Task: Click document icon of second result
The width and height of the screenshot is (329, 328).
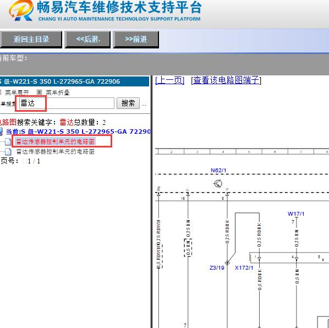Action: [8, 151]
